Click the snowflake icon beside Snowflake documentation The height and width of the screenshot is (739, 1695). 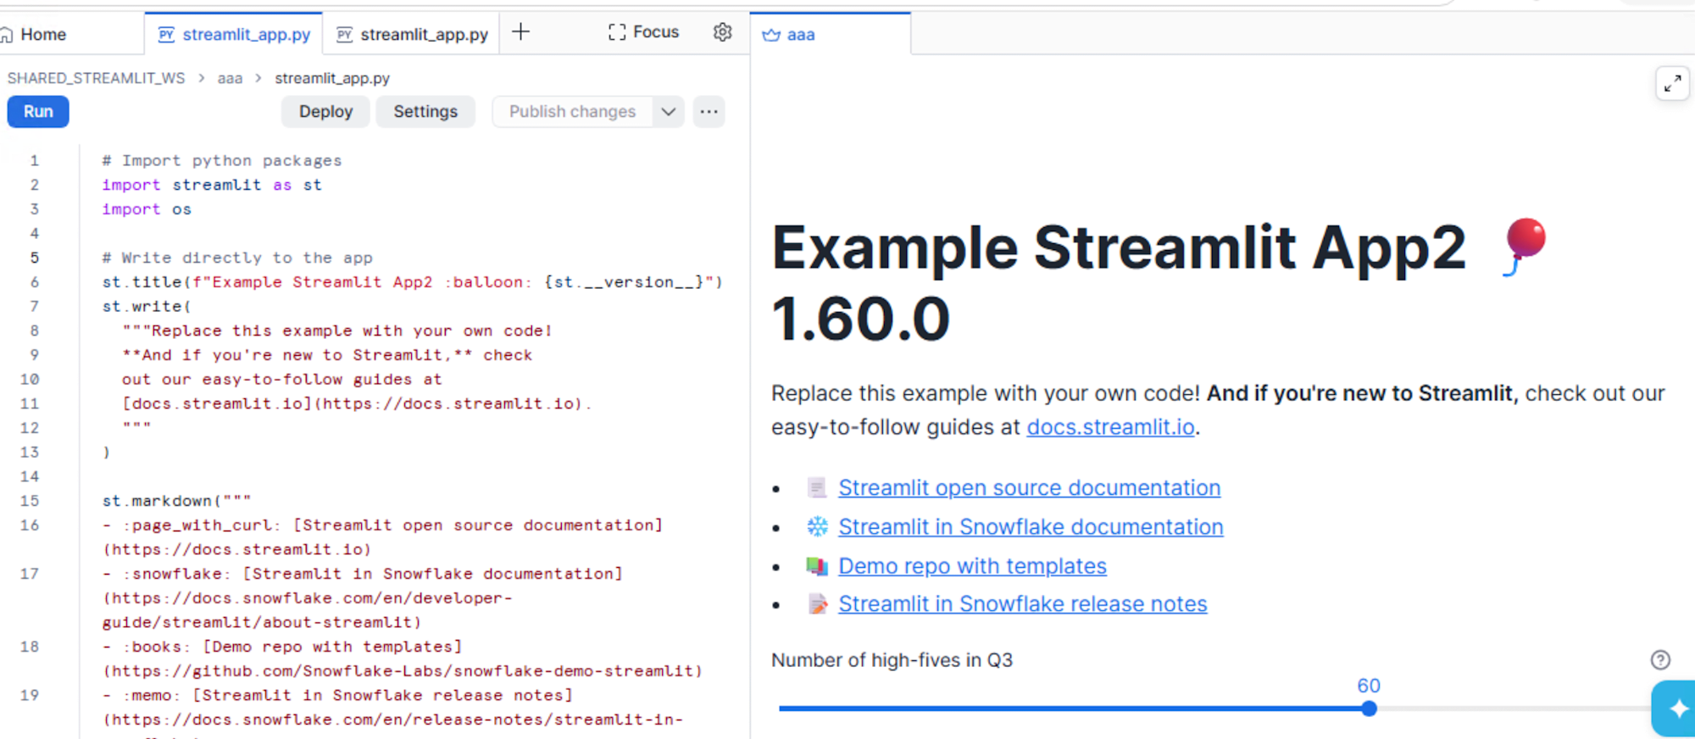click(x=817, y=527)
